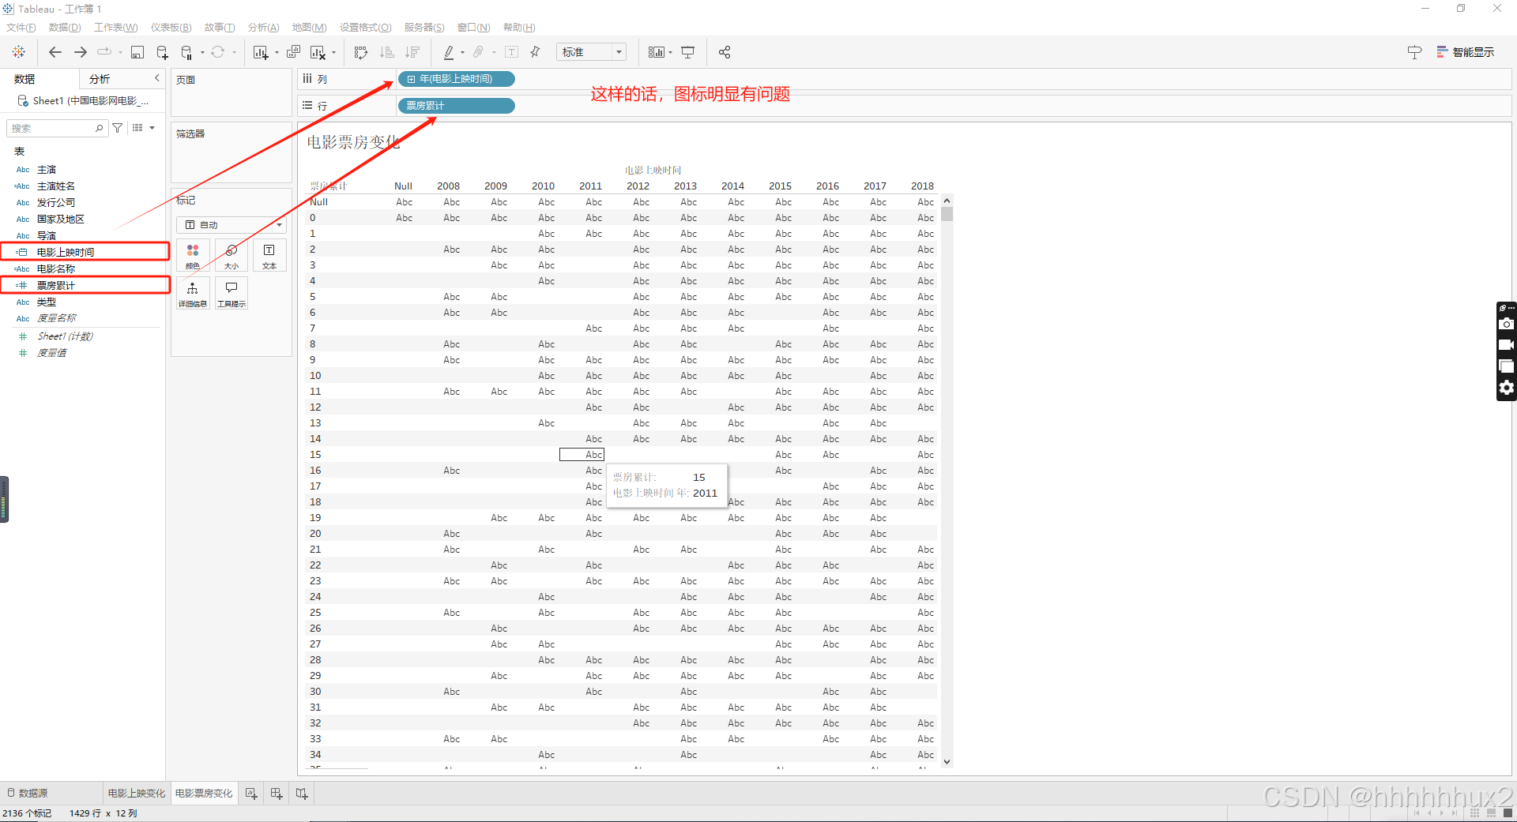Open the Color marks card
Image resolution: width=1517 pixels, height=822 pixels.
[x=193, y=256]
